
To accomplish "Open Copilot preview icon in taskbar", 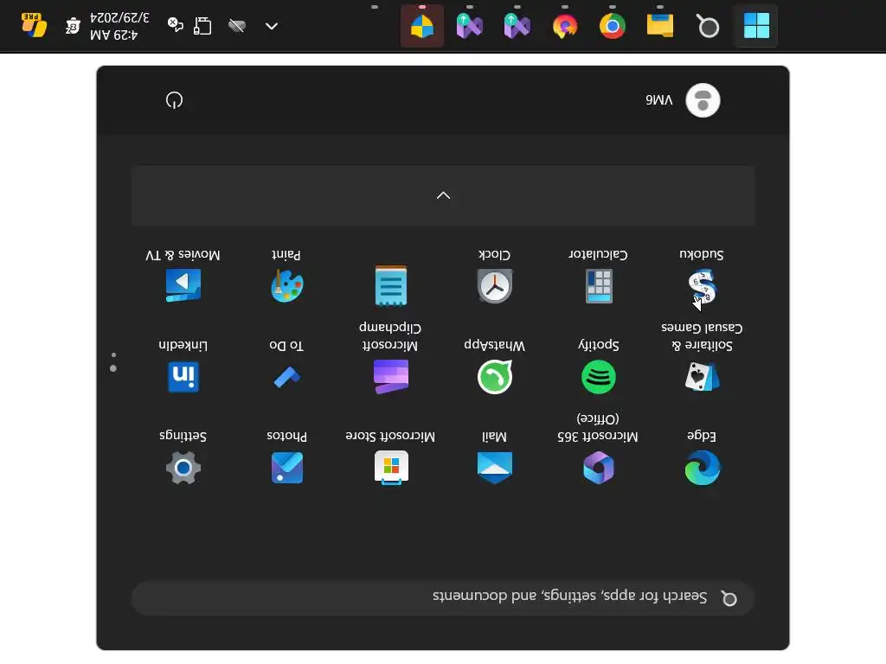I will (x=34, y=25).
